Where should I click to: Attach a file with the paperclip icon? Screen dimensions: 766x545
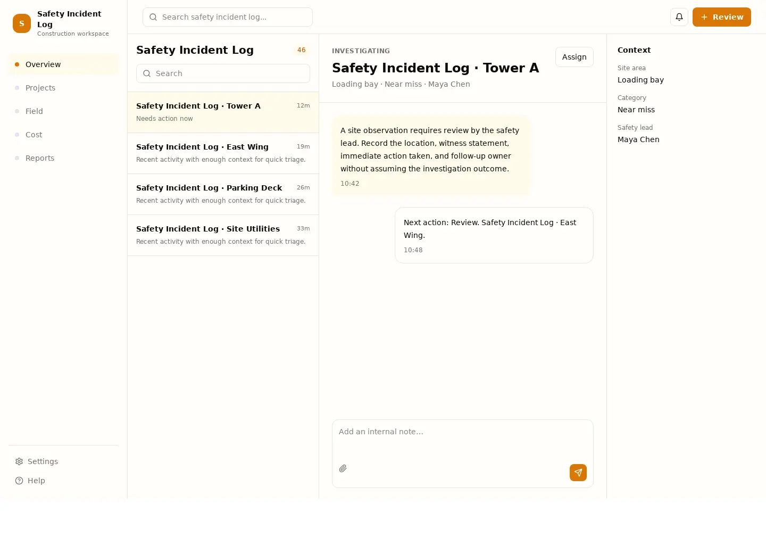[x=343, y=468]
